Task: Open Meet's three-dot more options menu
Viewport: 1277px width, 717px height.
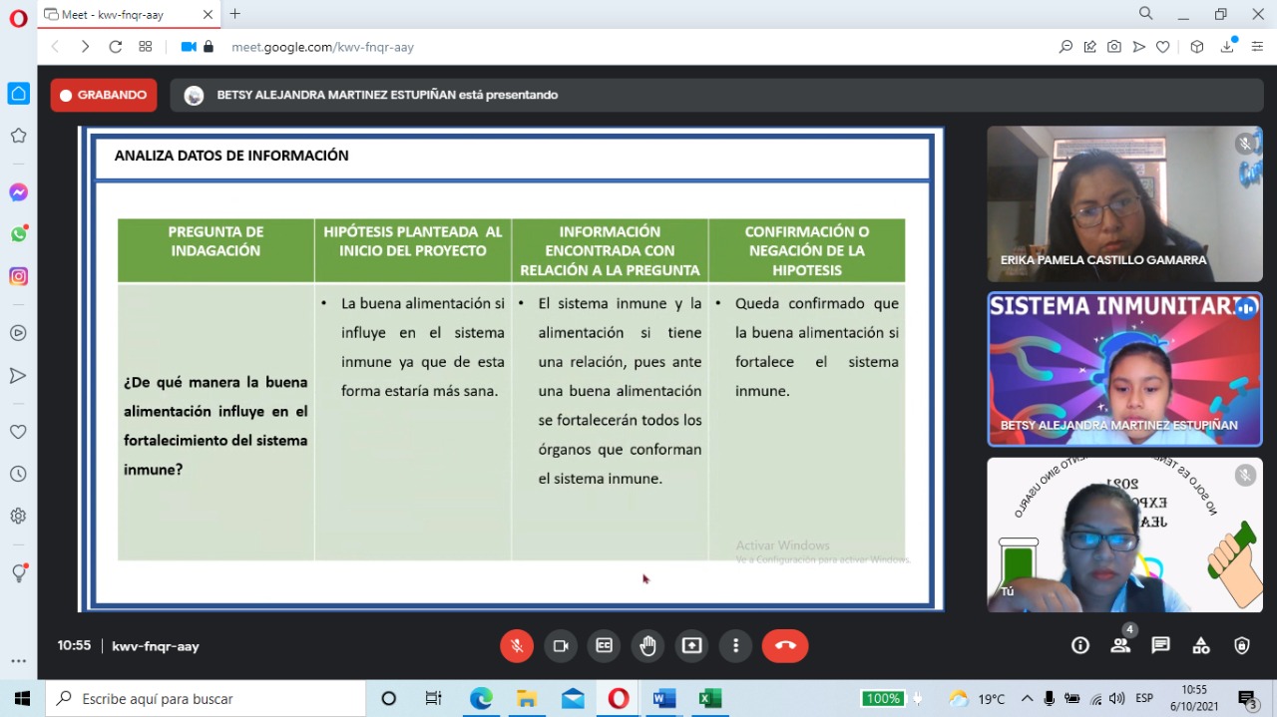Action: [x=735, y=646]
